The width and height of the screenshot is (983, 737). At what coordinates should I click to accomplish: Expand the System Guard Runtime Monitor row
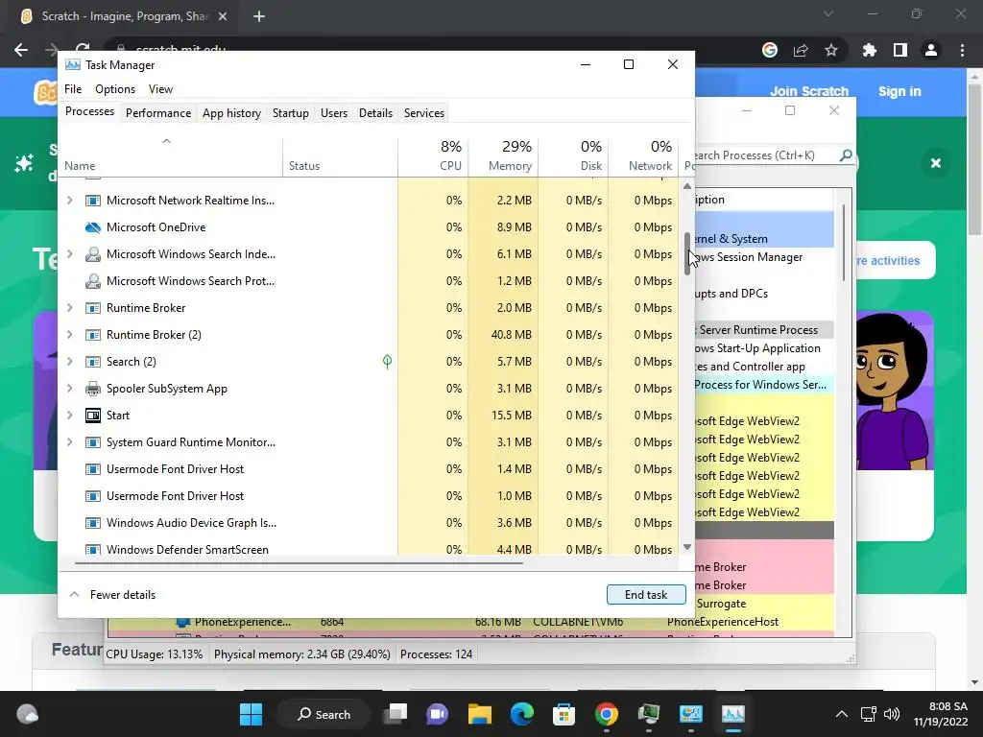69,442
